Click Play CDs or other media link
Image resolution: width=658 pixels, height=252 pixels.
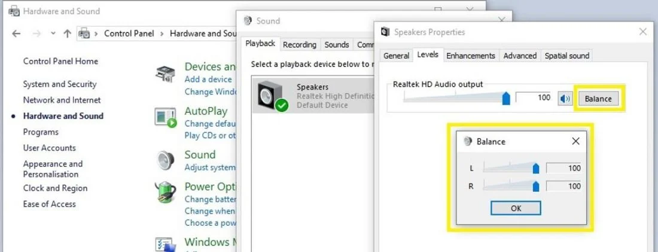tap(210, 135)
